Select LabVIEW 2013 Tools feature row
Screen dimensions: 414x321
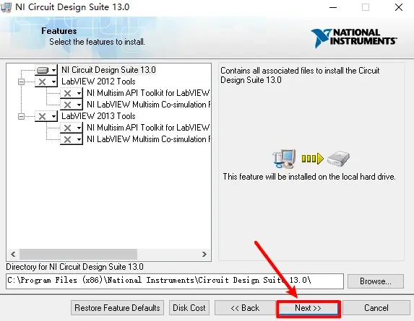point(98,116)
